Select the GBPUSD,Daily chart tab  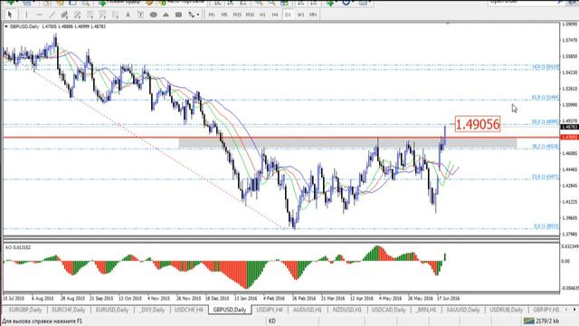click(x=230, y=310)
